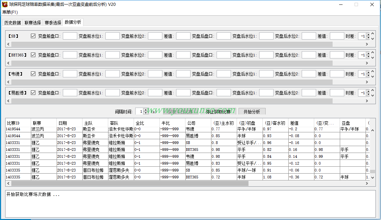The image size is (381, 220).
Task: Click the app logo in the title bar
Action: point(5,4)
